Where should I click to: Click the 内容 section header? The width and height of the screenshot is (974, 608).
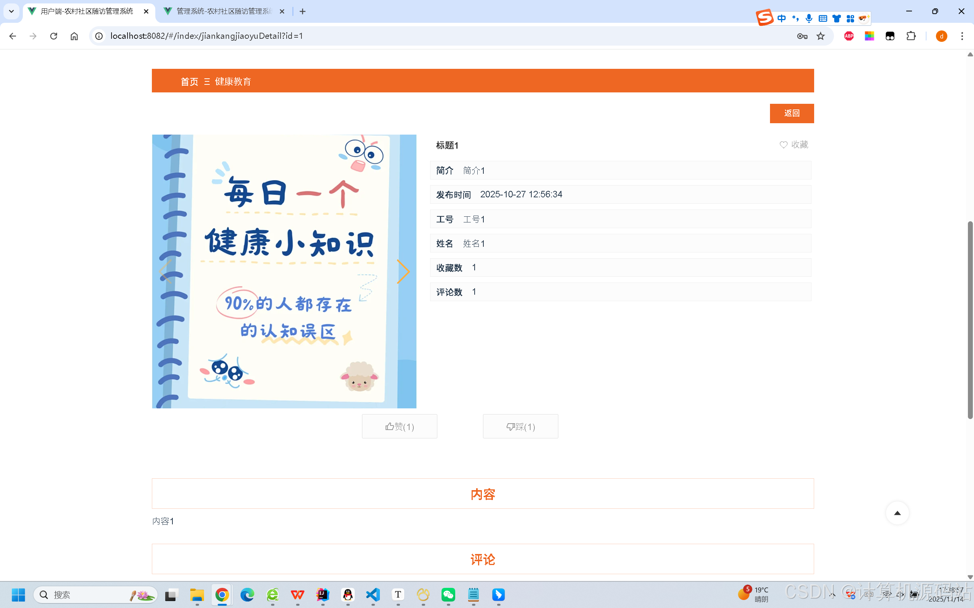click(x=483, y=494)
